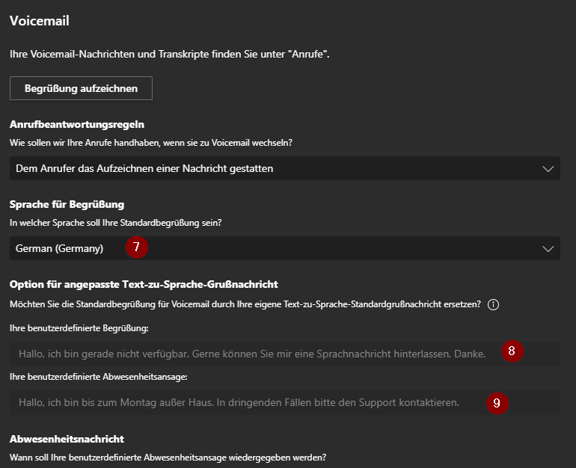The height and width of the screenshot is (468, 576).
Task: Click the Begrüßung aufzeichnen button
Action: [81, 88]
